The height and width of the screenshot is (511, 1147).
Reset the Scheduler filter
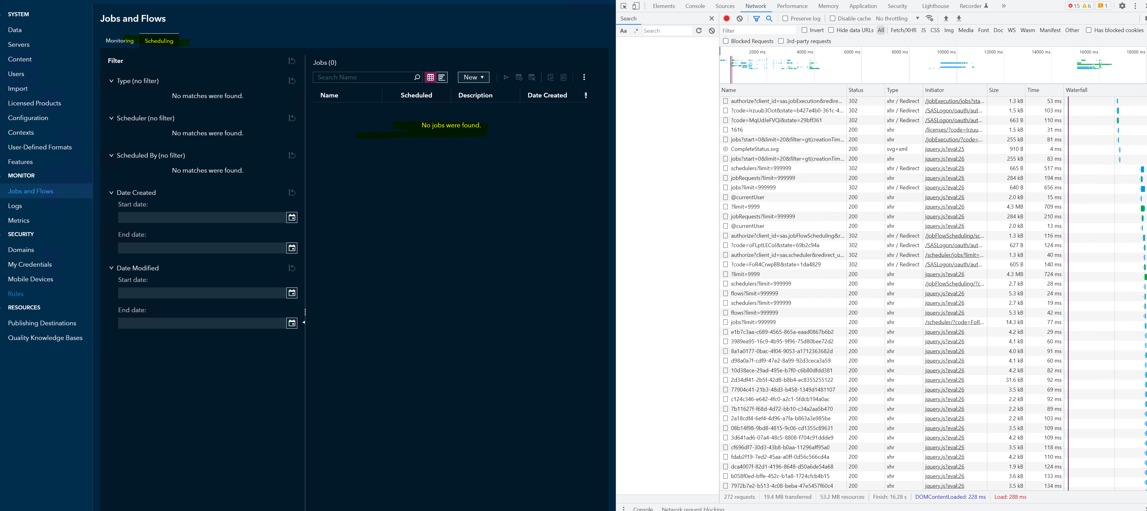coord(292,118)
